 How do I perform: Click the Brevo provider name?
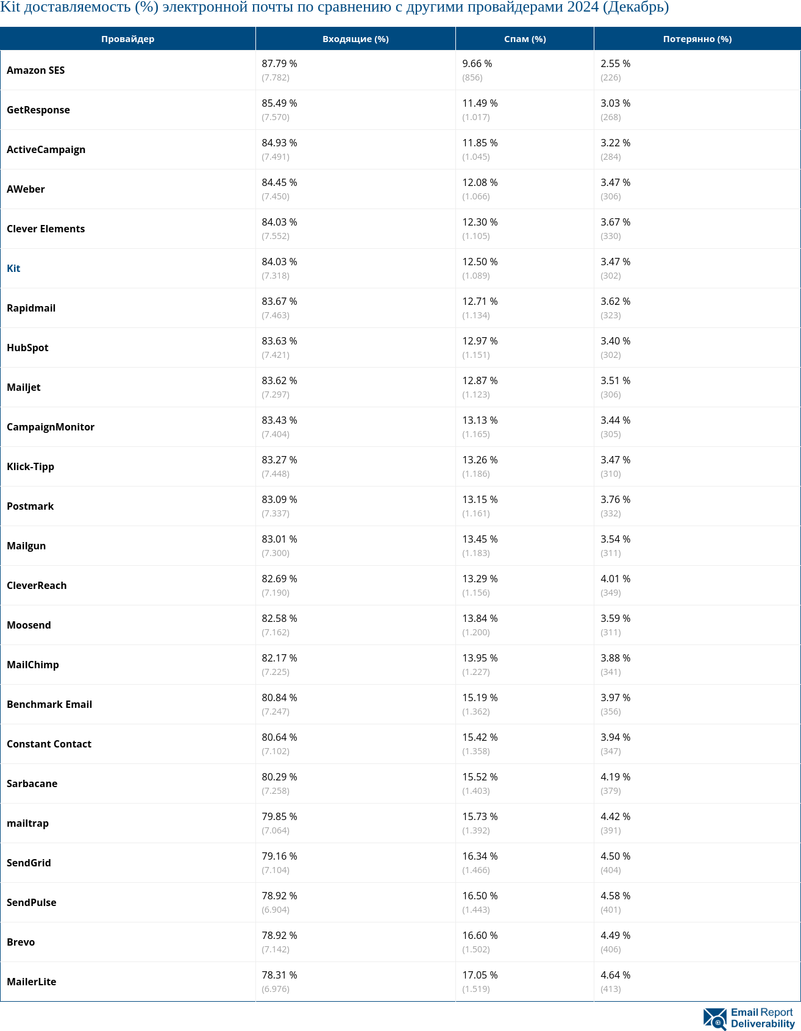[21, 942]
